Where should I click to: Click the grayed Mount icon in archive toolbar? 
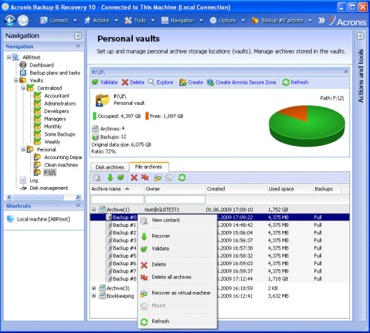click(169, 177)
